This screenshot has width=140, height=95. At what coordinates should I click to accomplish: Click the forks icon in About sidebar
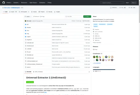click(94, 40)
